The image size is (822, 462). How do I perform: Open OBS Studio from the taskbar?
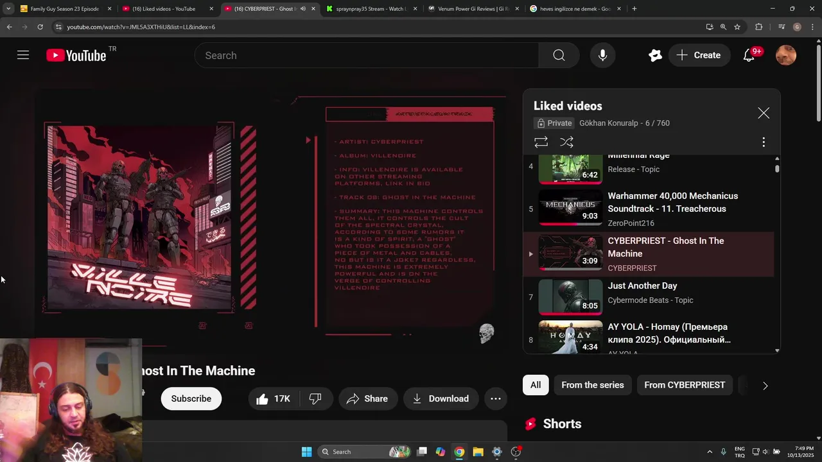[x=516, y=452]
